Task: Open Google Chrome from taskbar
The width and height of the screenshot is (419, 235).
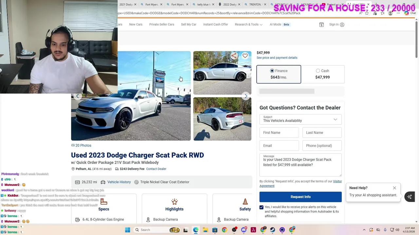Action: 224,230
